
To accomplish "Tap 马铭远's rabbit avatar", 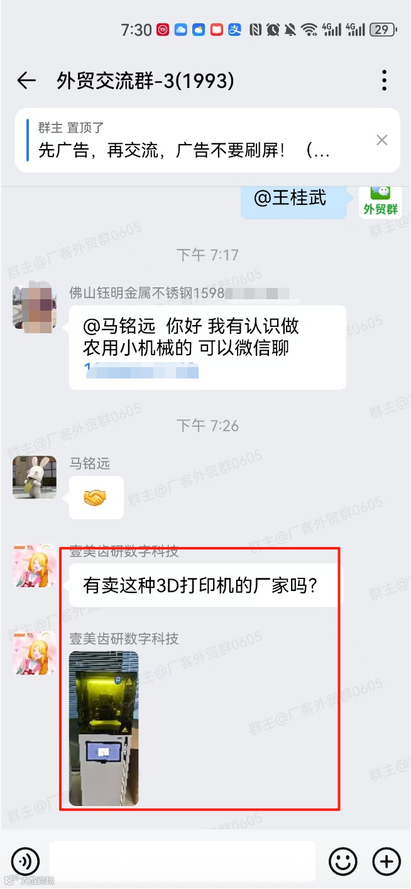I will [x=35, y=477].
